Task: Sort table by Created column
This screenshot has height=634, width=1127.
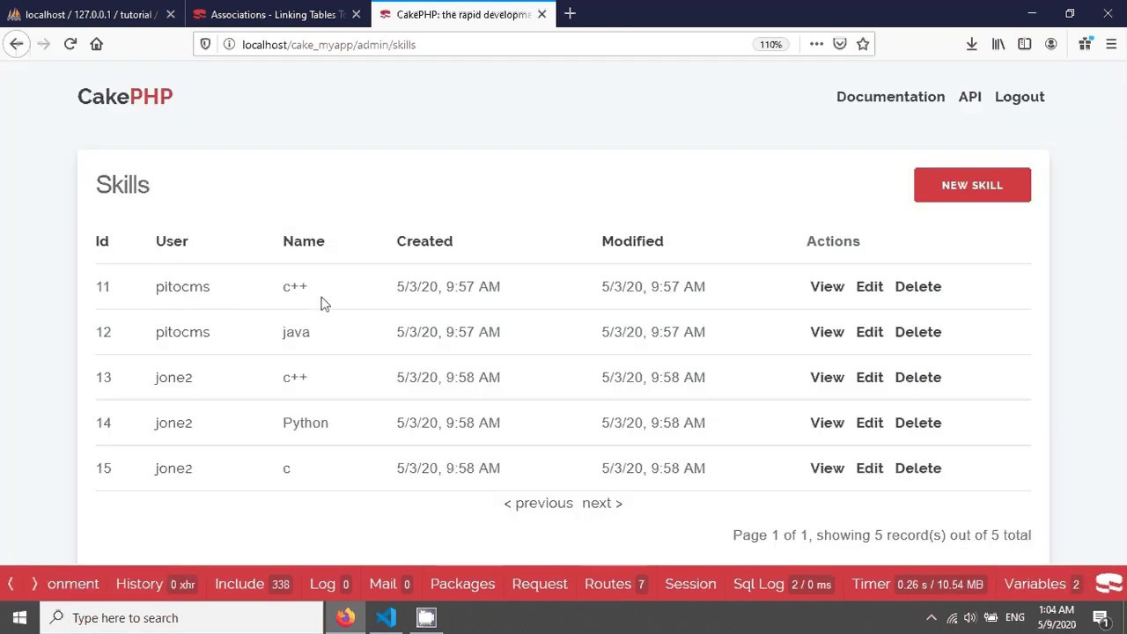Action: 424,241
